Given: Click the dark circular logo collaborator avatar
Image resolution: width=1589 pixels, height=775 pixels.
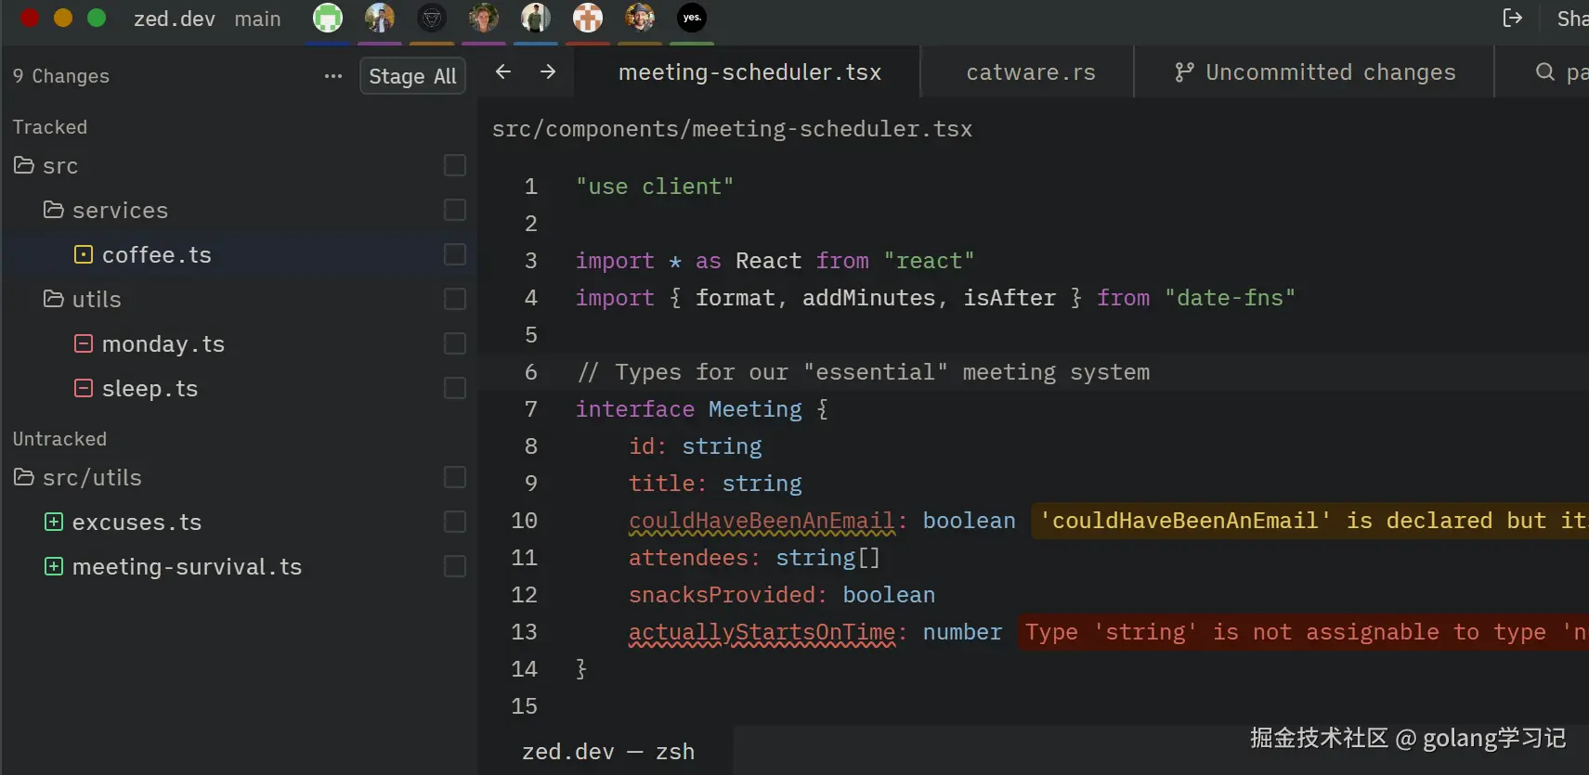Looking at the screenshot, I should click(x=432, y=18).
